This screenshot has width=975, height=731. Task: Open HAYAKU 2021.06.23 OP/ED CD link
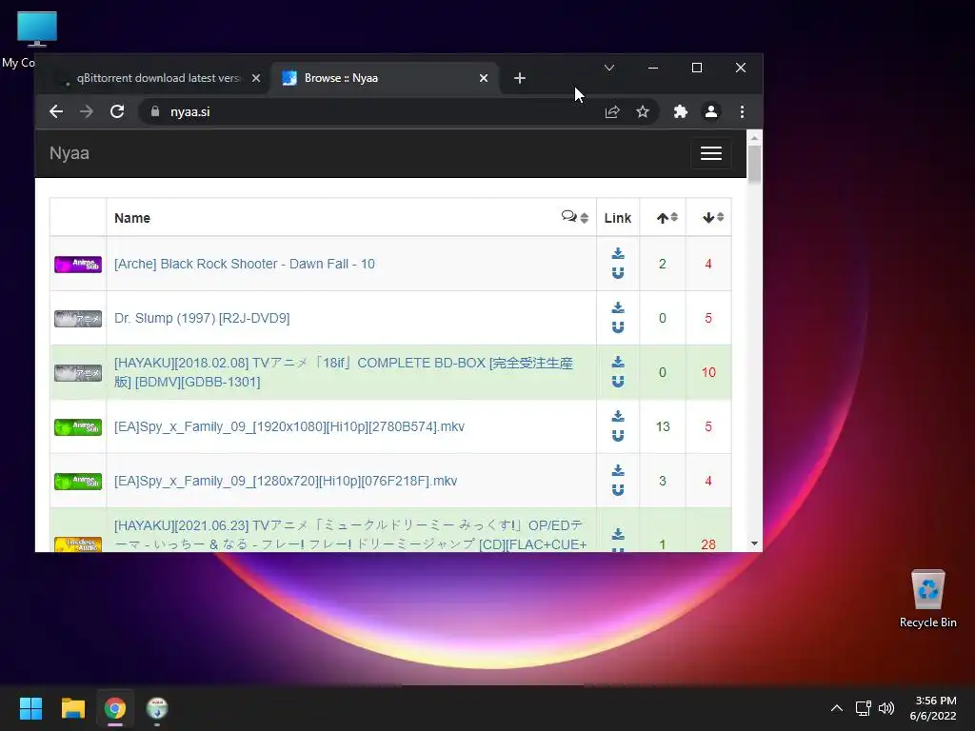(350, 535)
